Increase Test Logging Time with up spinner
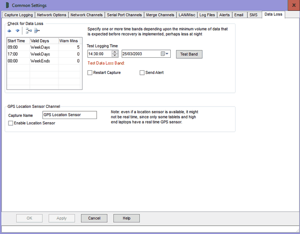 pyautogui.click(x=115, y=52)
